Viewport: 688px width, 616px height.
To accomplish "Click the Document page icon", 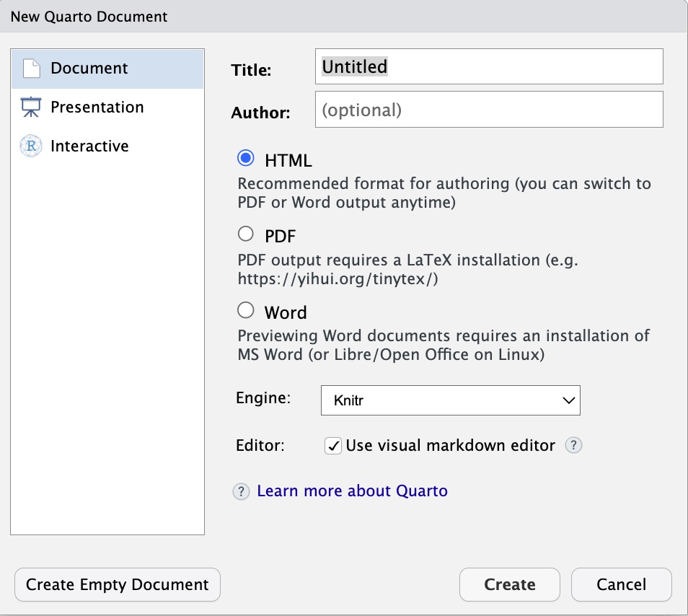I will (32, 69).
